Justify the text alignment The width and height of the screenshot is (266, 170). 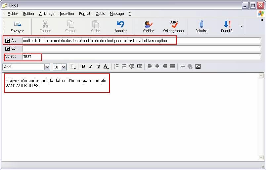pos(172,66)
